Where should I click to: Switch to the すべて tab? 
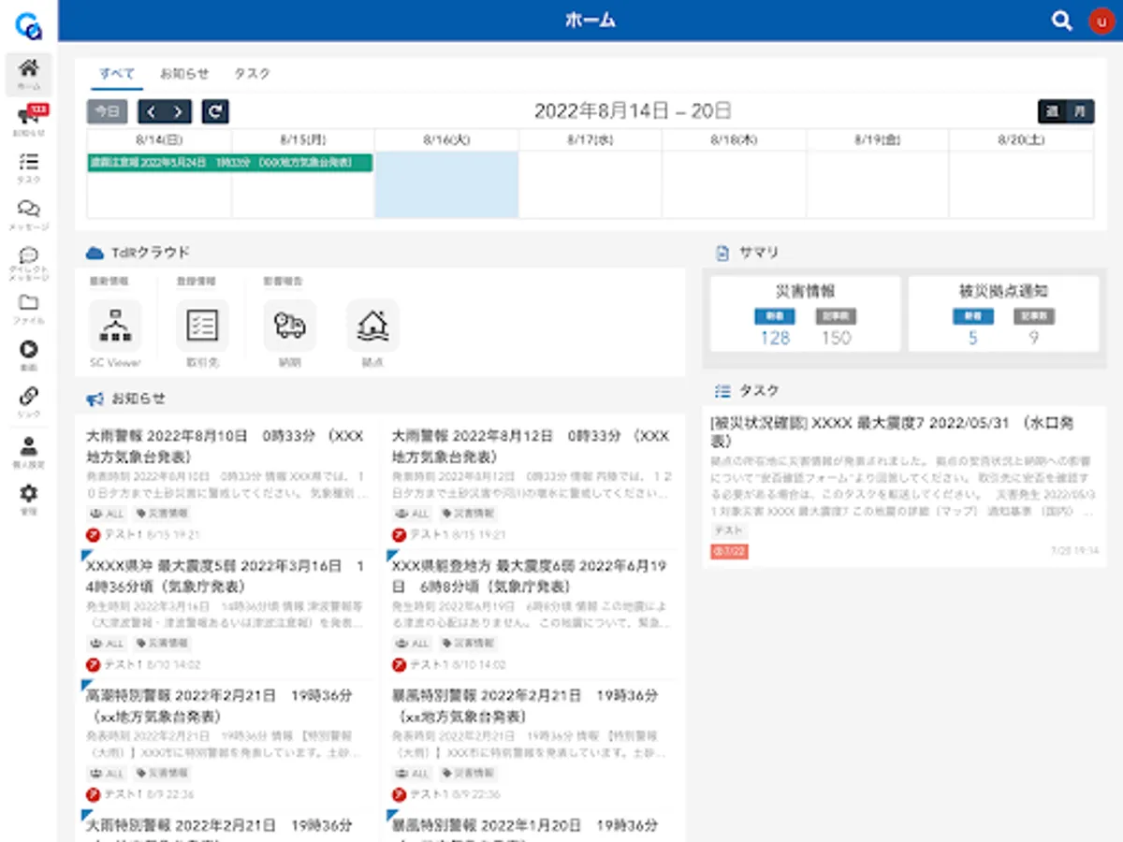(x=118, y=73)
